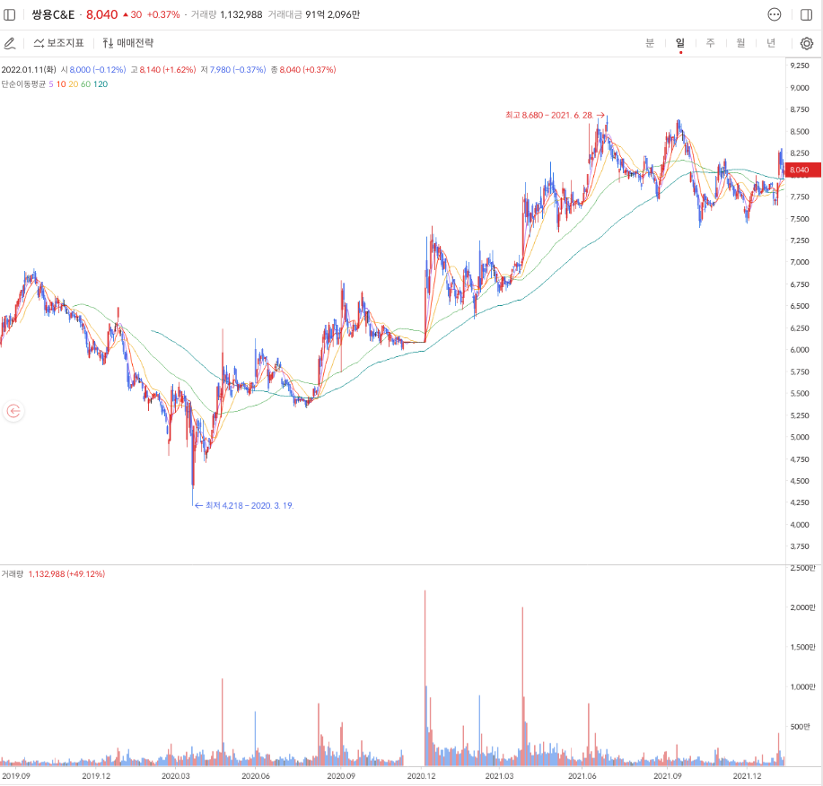Image resolution: width=823 pixels, height=786 pixels.
Task: Click the 4,000 price axis label
Action: [800, 524]
